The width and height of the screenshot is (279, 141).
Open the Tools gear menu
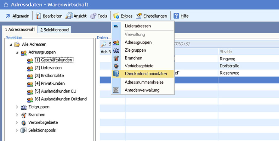(x=93, y=16)
